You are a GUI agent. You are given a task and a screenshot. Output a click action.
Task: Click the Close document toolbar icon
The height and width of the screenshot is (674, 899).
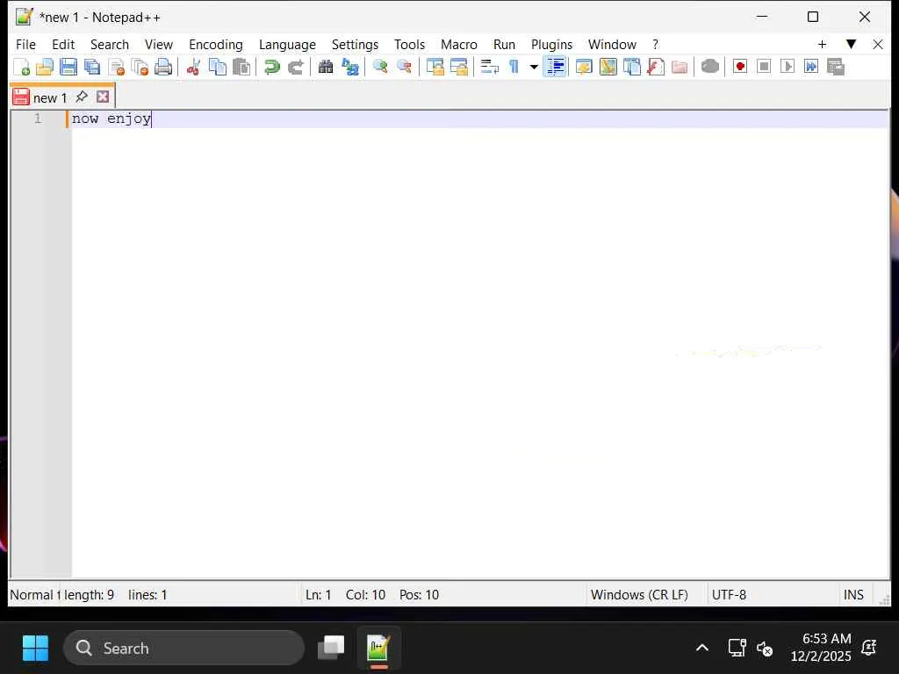[117, 67]
